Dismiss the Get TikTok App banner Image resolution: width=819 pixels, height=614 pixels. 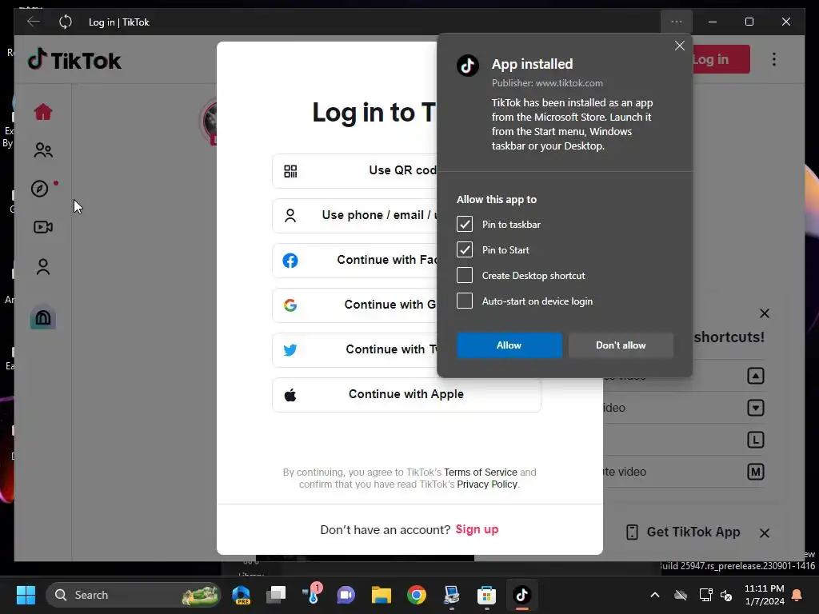pos(764,533)
